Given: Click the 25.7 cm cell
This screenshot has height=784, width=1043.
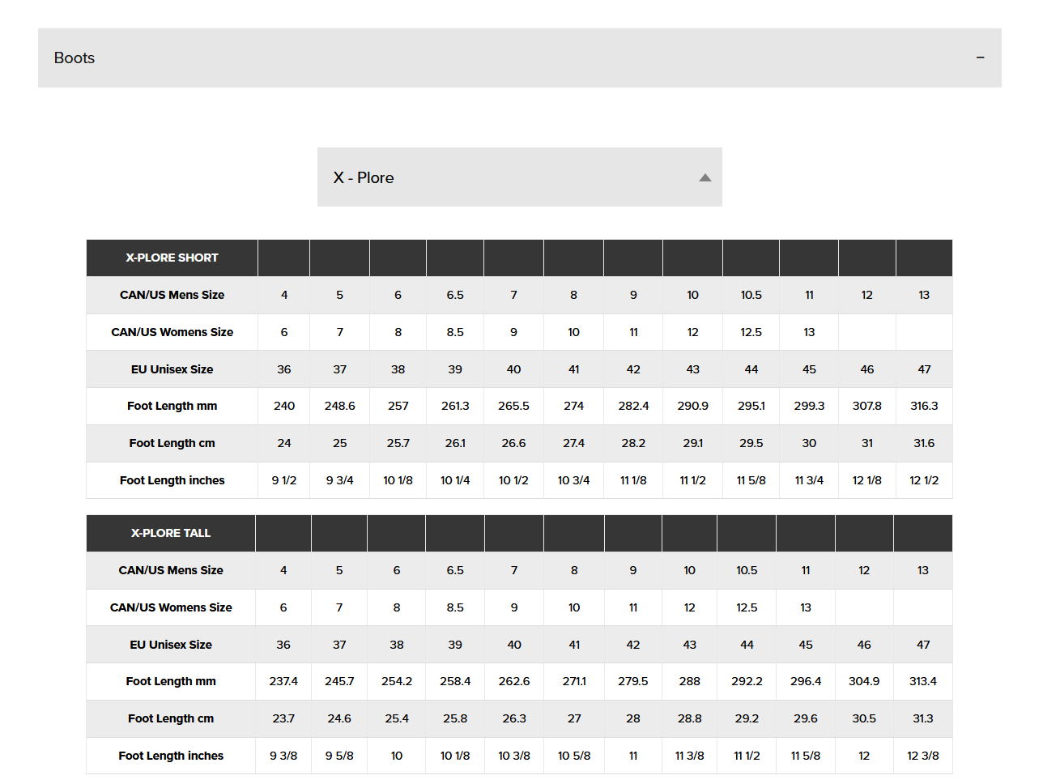Looking at the screenshot, I should 398,443.
